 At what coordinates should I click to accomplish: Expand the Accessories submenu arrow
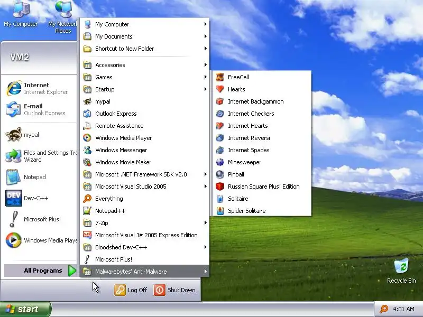click(206, 65)
